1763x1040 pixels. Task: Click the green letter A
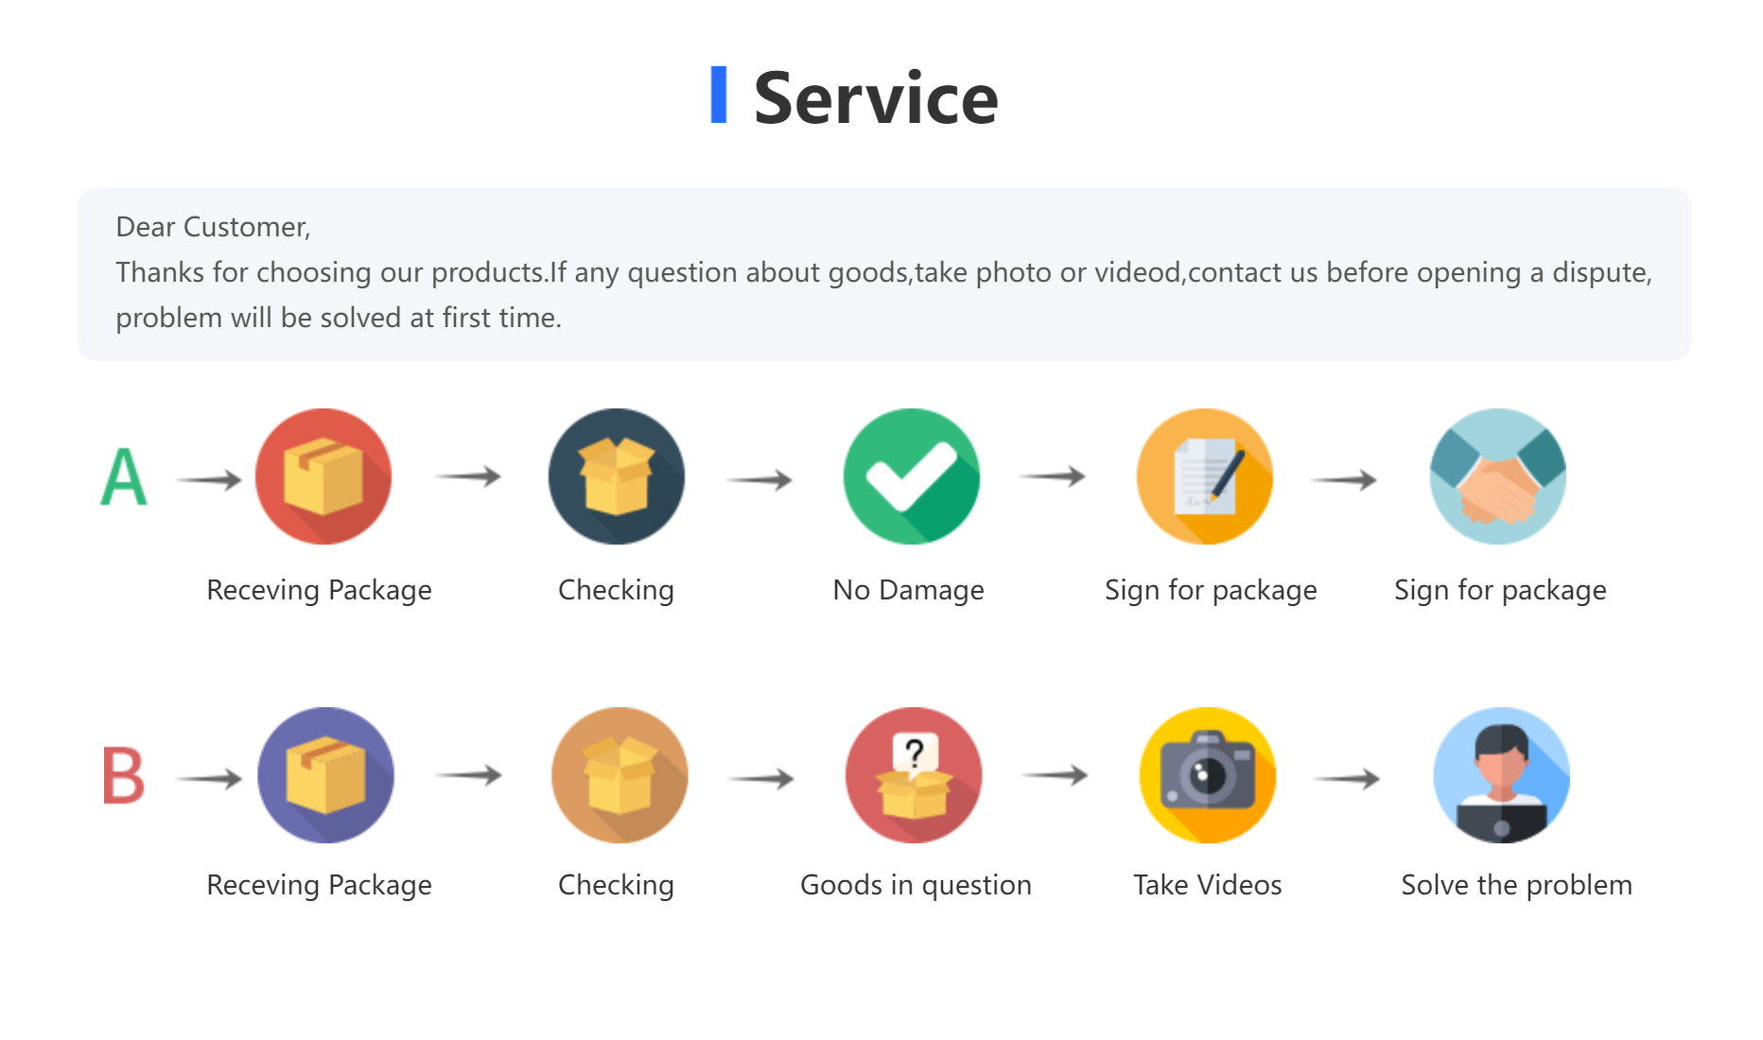pos(124,477)
